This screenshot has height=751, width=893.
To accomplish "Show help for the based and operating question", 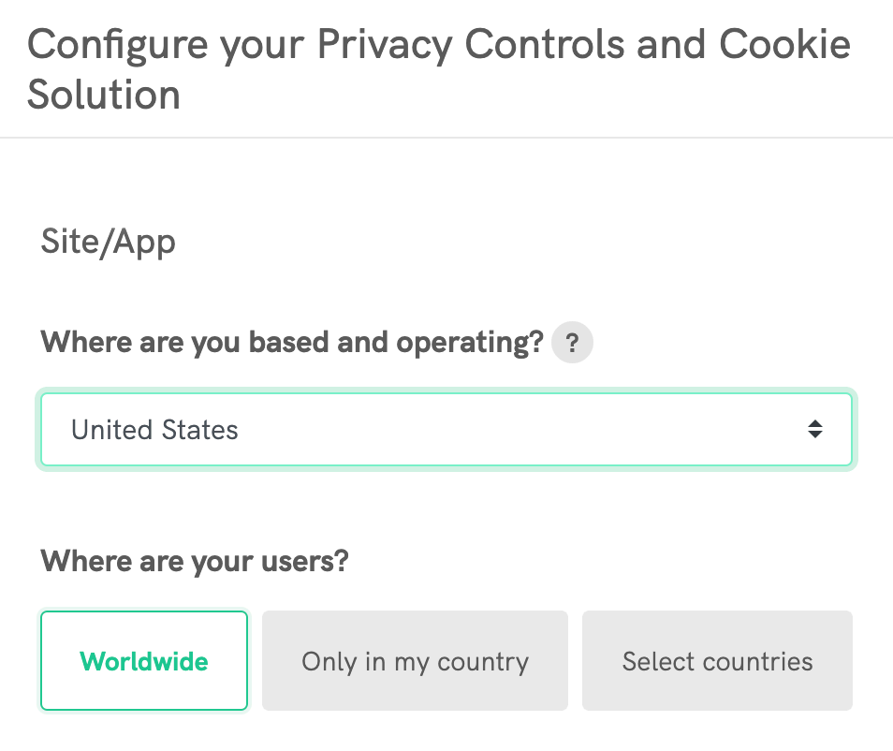I will tap(572, 344).
